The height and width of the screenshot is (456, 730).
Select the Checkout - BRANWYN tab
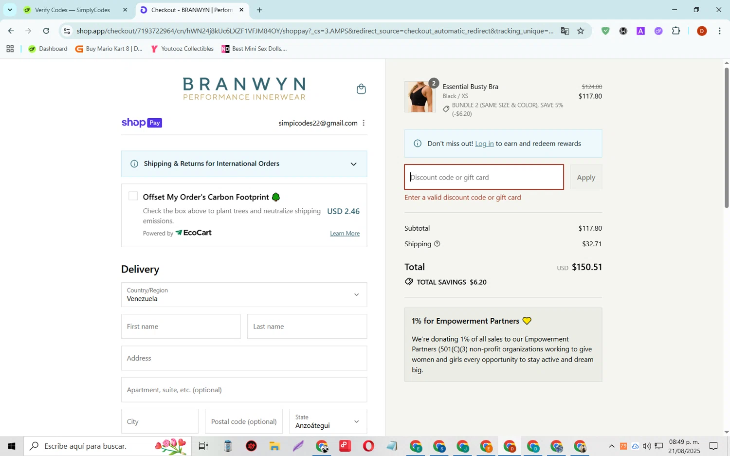192,10
